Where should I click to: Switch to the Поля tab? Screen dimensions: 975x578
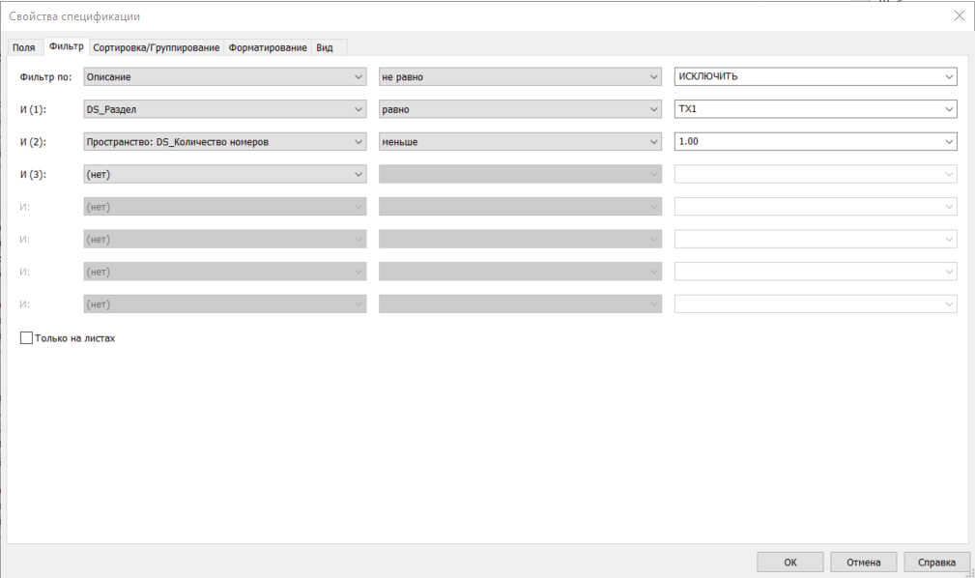point(24,47)
